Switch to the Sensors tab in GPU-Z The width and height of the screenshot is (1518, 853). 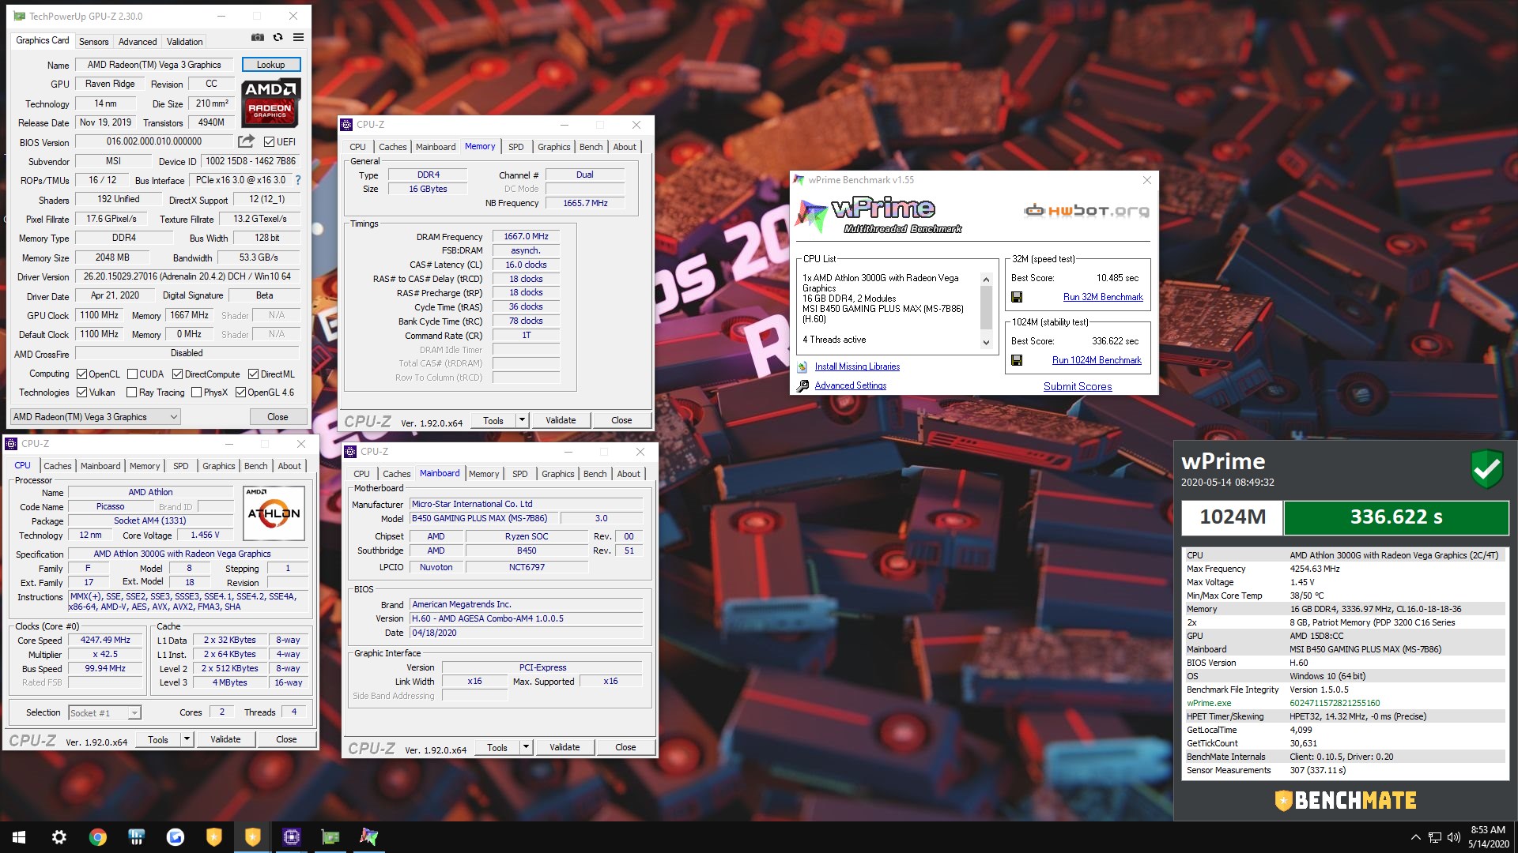pyautogui.click(x=93, y=42)
